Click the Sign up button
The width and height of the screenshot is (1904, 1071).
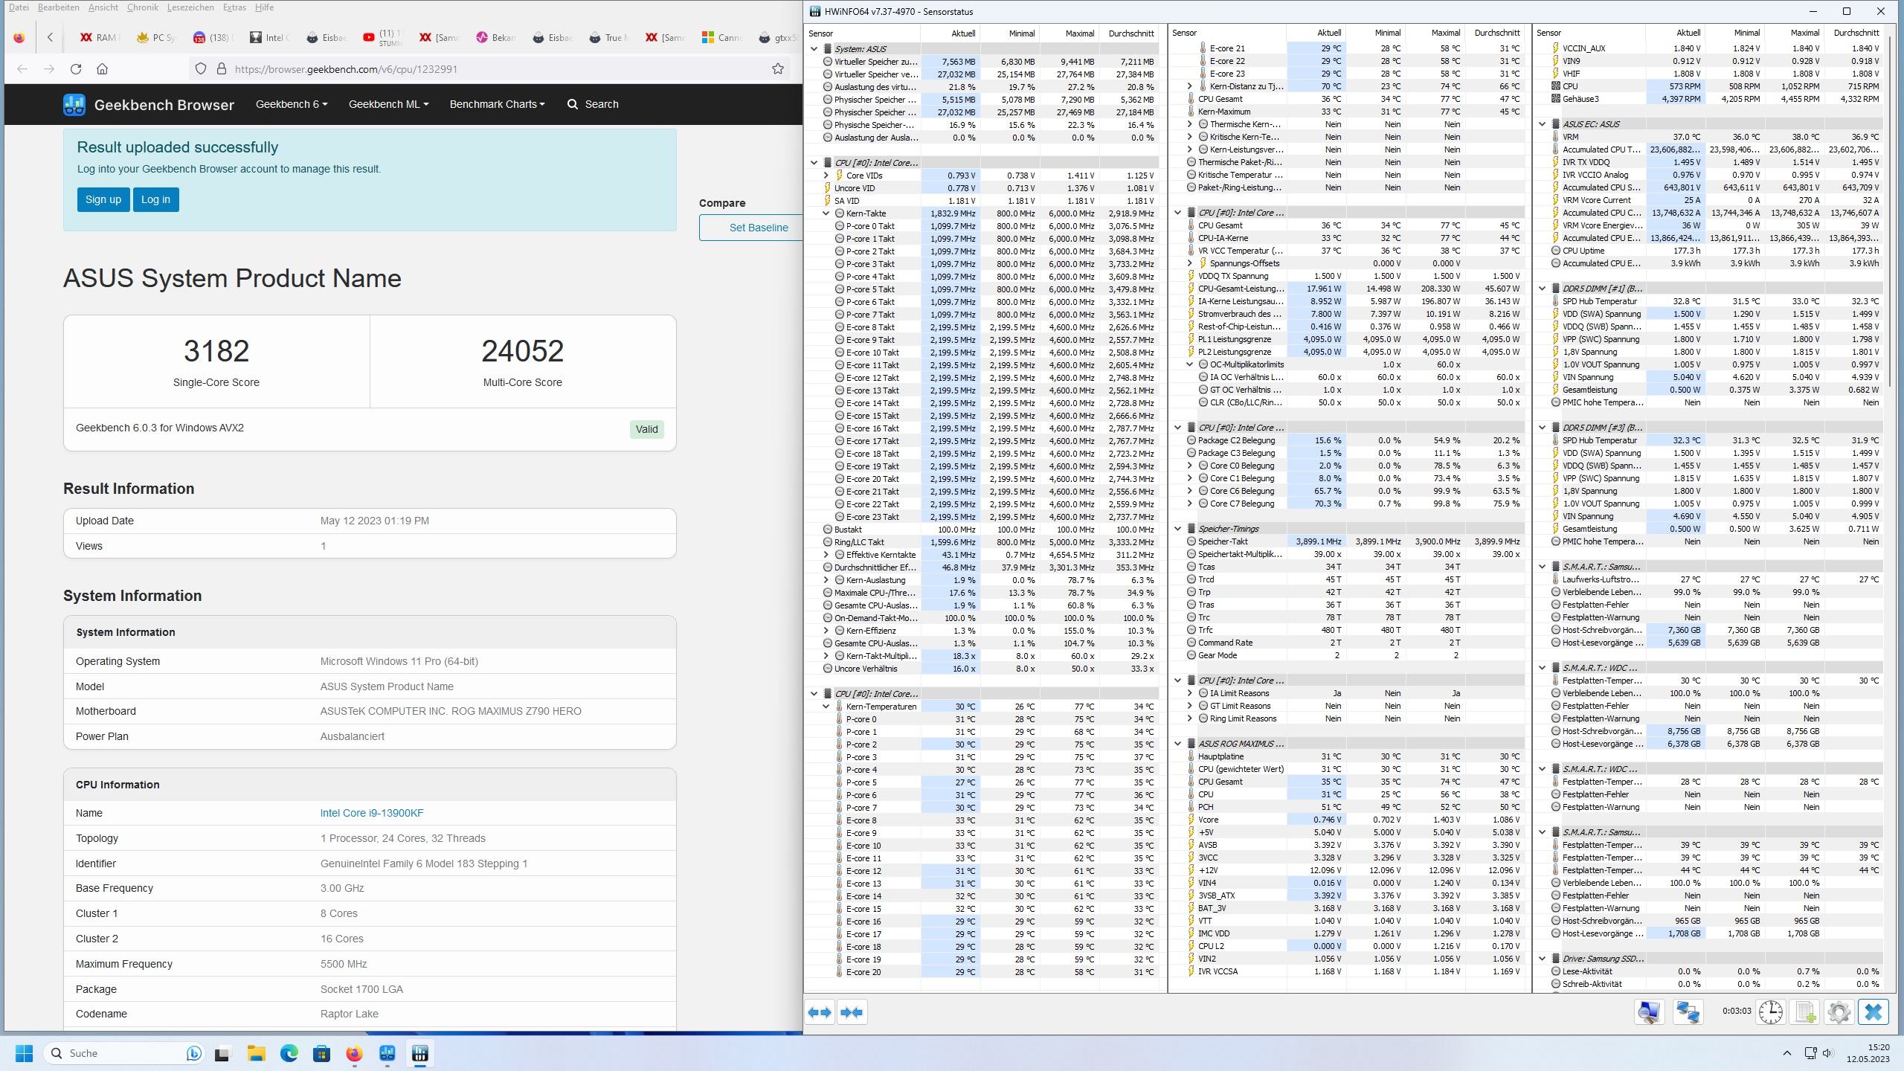(x=103, y=199)
